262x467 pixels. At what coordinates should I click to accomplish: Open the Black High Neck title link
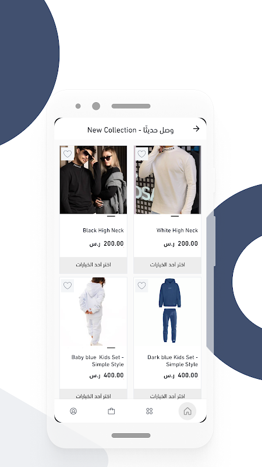pos(103,230)
